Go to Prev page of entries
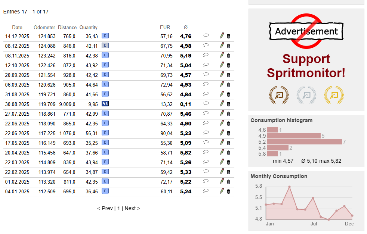The width and height of the screenshot is (367, 234). pos(105,208)
